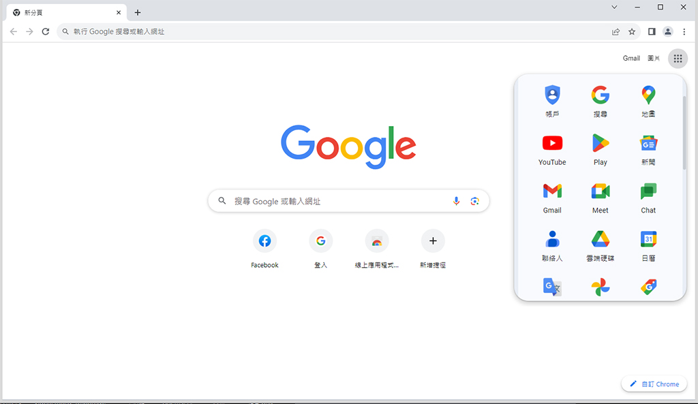
Task: Close the Google apps grid launcher
Action: pyautogui.click(x=678, y=59)
